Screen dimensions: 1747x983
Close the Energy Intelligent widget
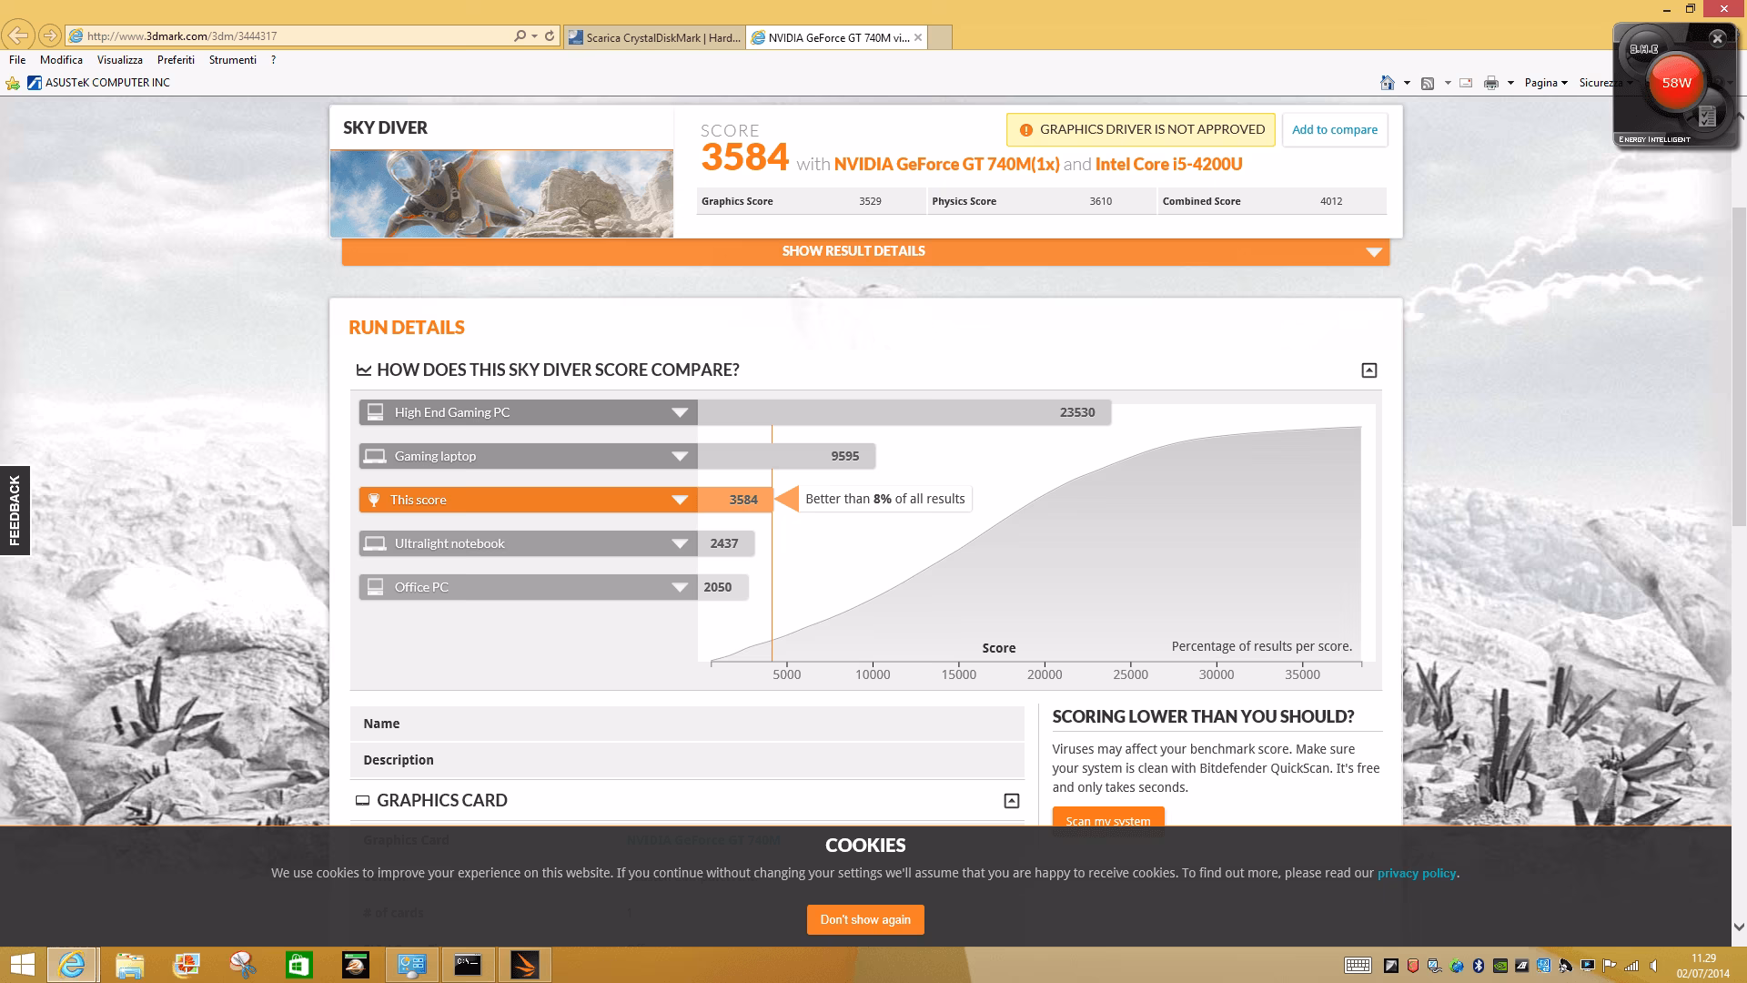click(x=1717, y=38)
